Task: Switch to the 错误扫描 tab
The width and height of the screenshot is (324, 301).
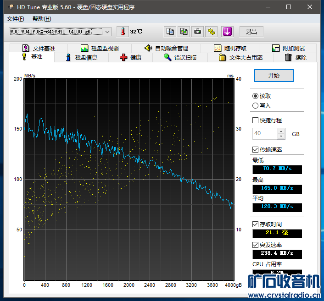Action: point(180,57)
